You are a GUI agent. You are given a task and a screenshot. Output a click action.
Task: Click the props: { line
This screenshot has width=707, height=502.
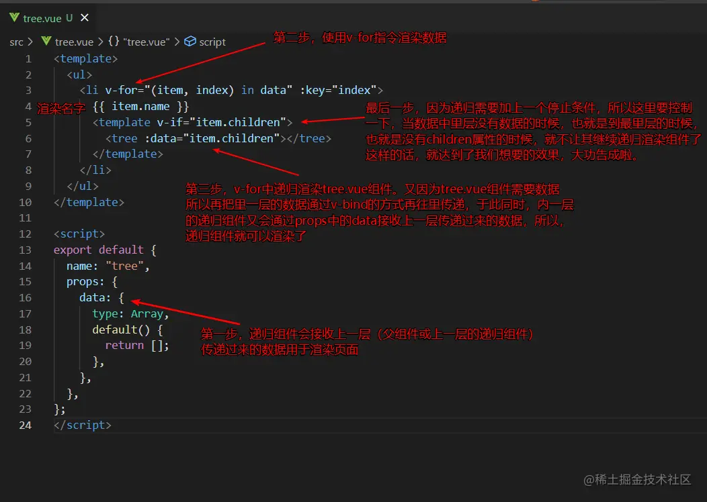pyautogui.click(x=92, y=282)
